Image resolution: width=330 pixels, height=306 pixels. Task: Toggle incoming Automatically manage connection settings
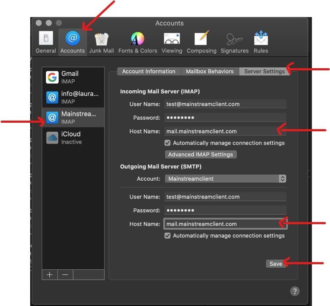[x=168, y=143]
